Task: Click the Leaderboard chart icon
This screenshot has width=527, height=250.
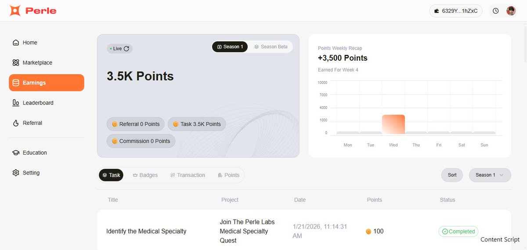Action: click(x=16, y=103)
